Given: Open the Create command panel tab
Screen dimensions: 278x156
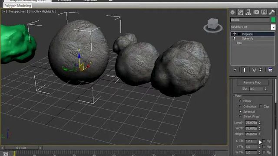Looking at the screenshot, I should point(232,12).
